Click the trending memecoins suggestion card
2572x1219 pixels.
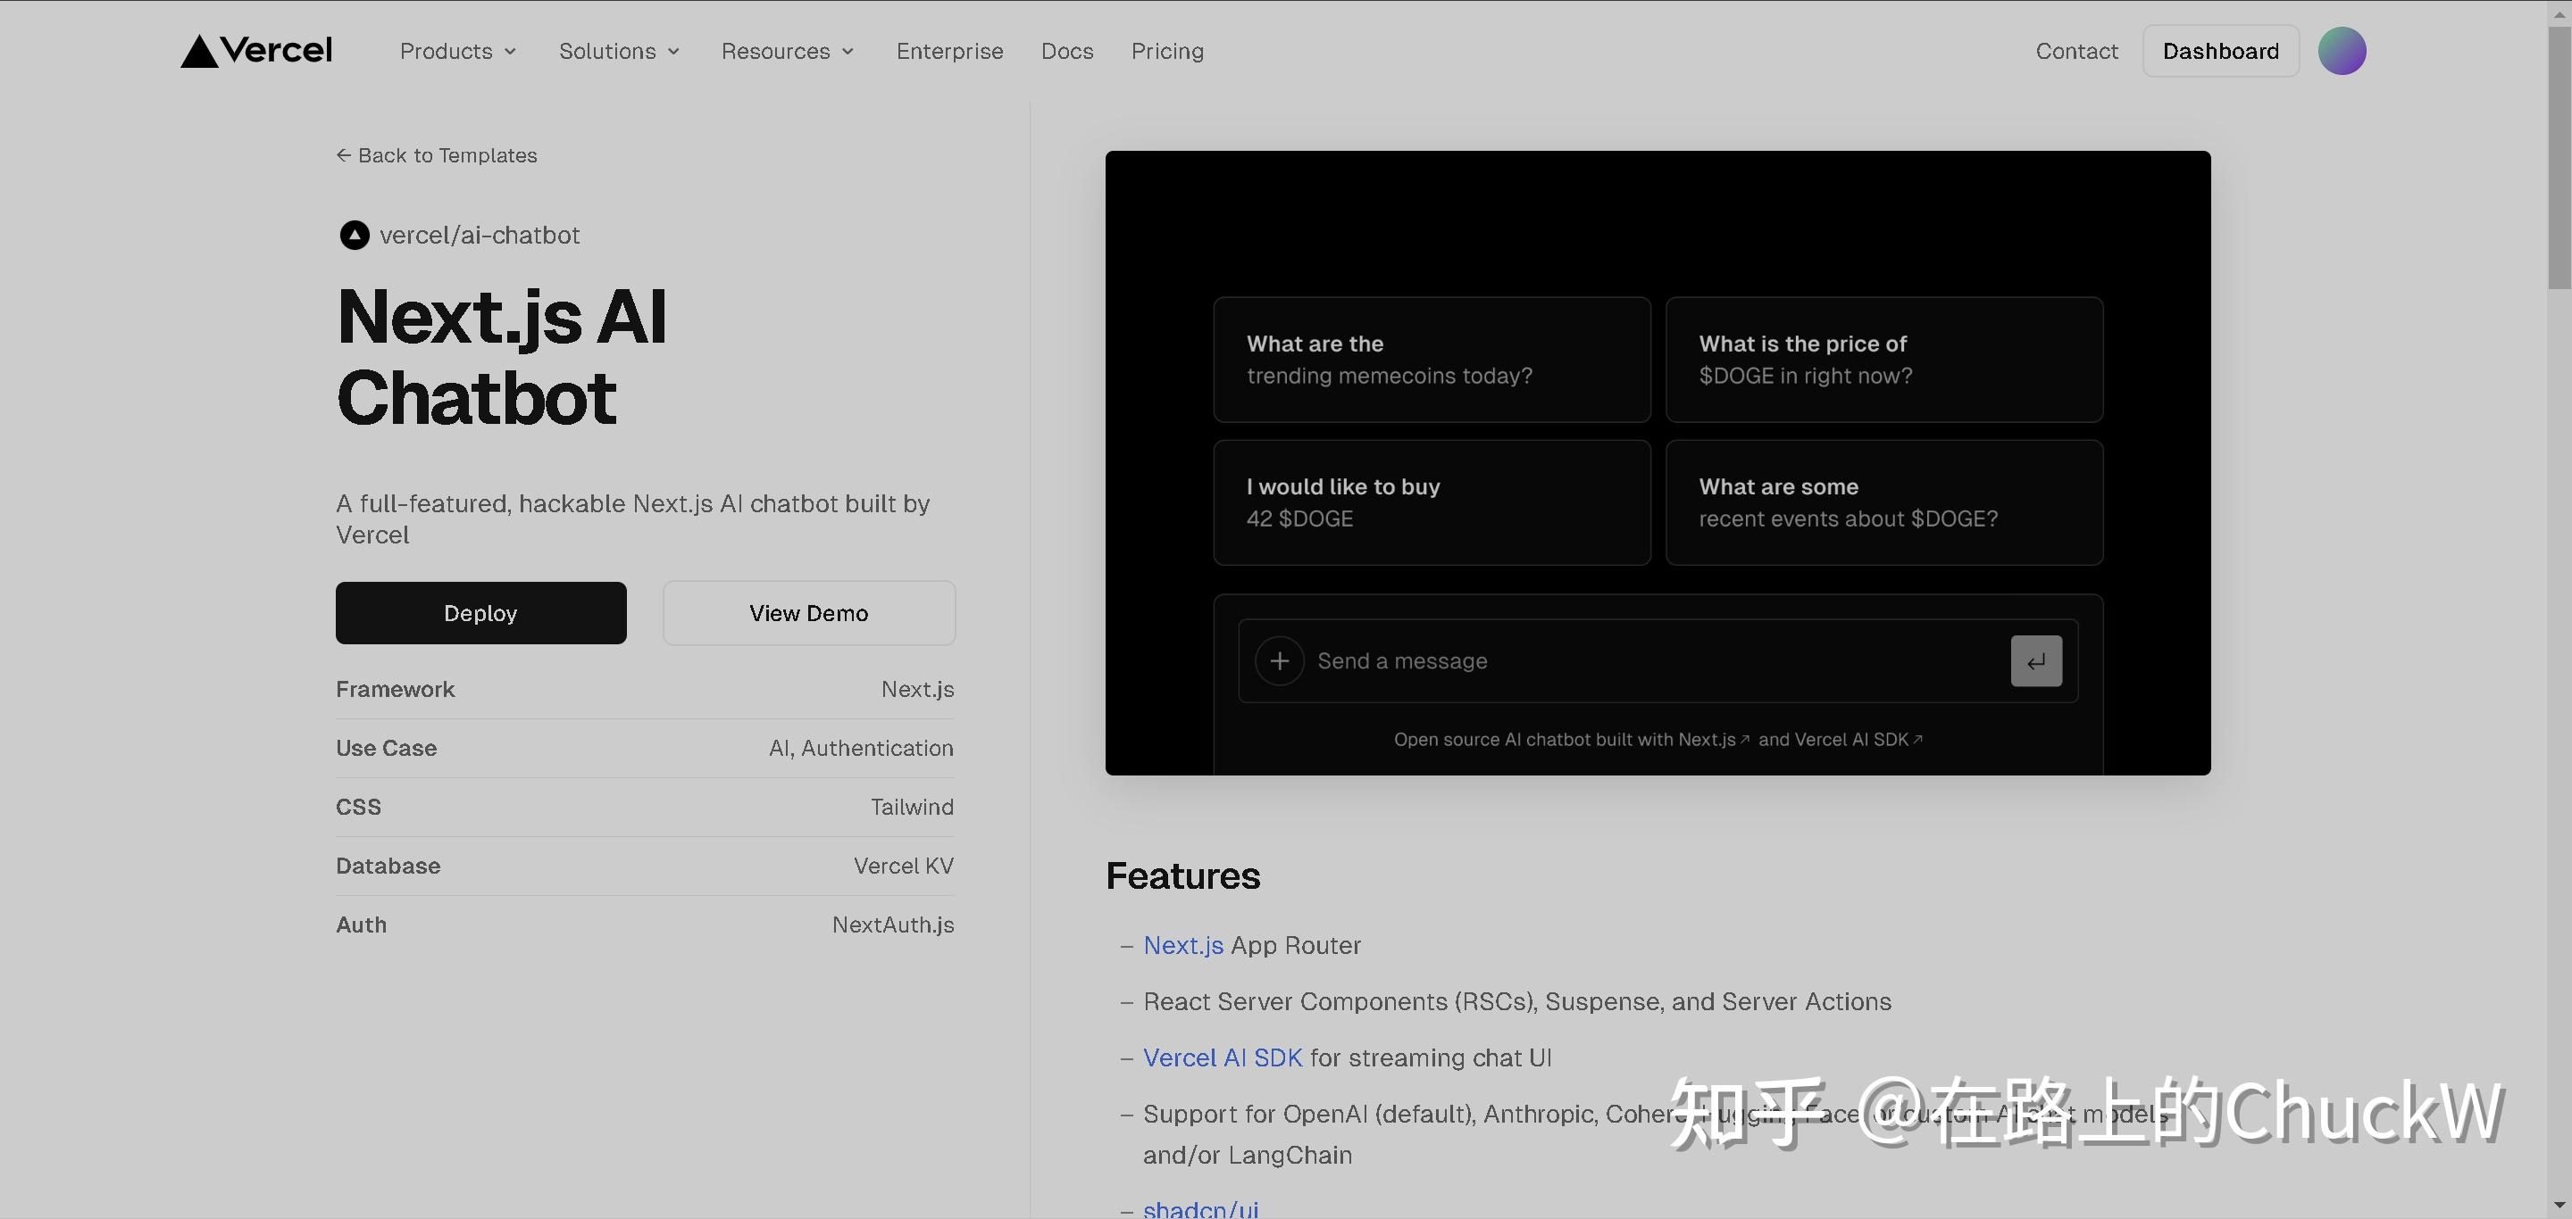pos(1431,359)
